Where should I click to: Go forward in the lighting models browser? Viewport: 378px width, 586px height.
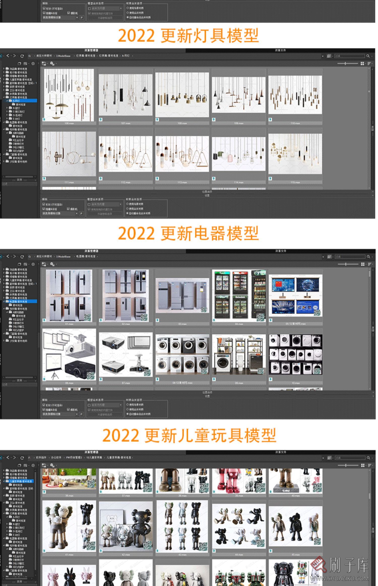click(14, 56)
